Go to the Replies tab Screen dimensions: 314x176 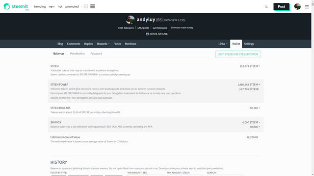click(x=88, y=44)
